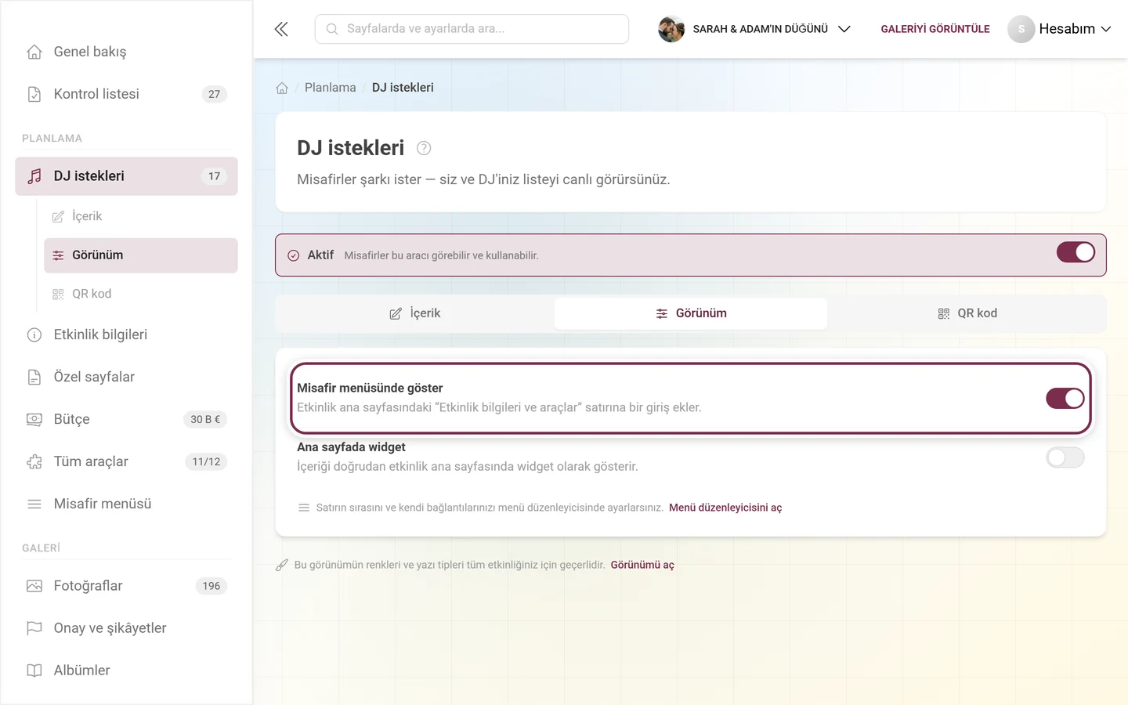
Task: Click the home icon in the breadcrumb
Action: tap(282, 88)
